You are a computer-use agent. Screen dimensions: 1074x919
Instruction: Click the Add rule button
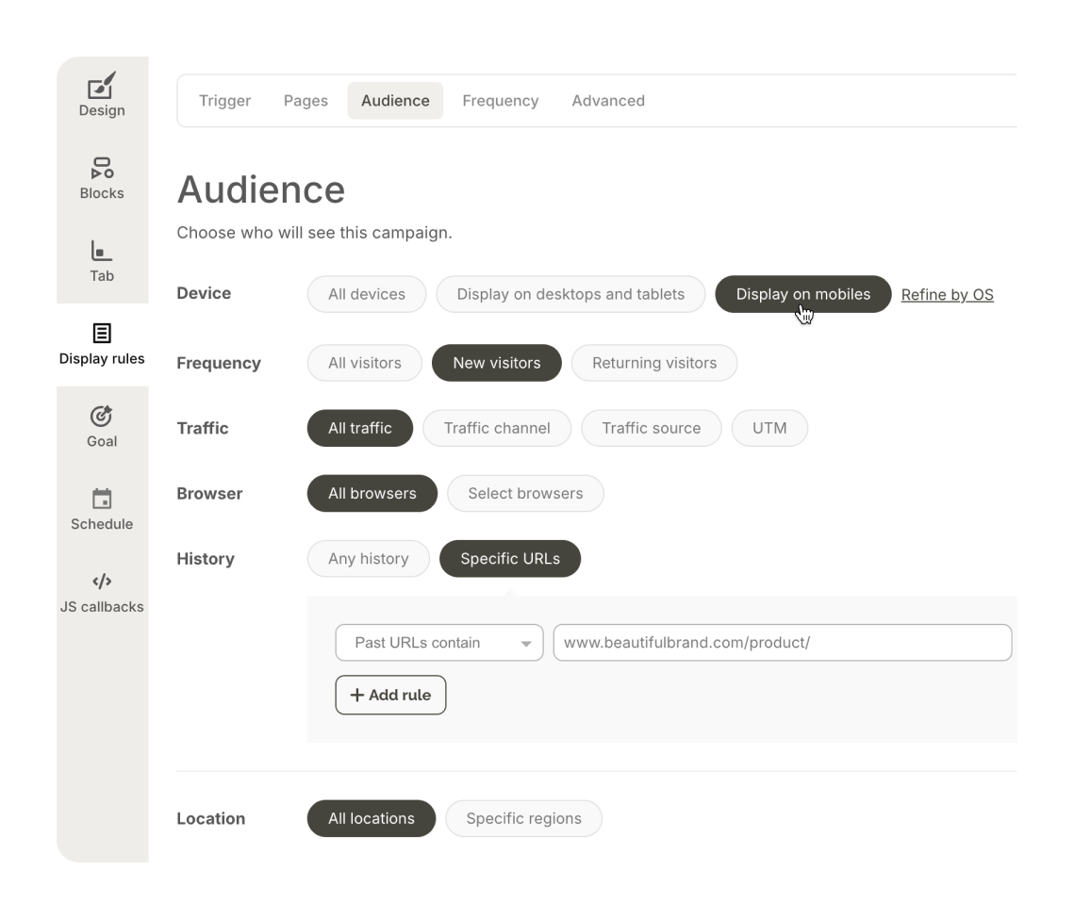click(x=390, y=695)
